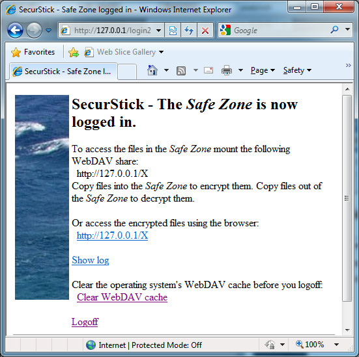This screenshot has height=357, width=359.
Task: Go back with the Back arrow button
Action: pyautogui.click(x=15, y=30)
